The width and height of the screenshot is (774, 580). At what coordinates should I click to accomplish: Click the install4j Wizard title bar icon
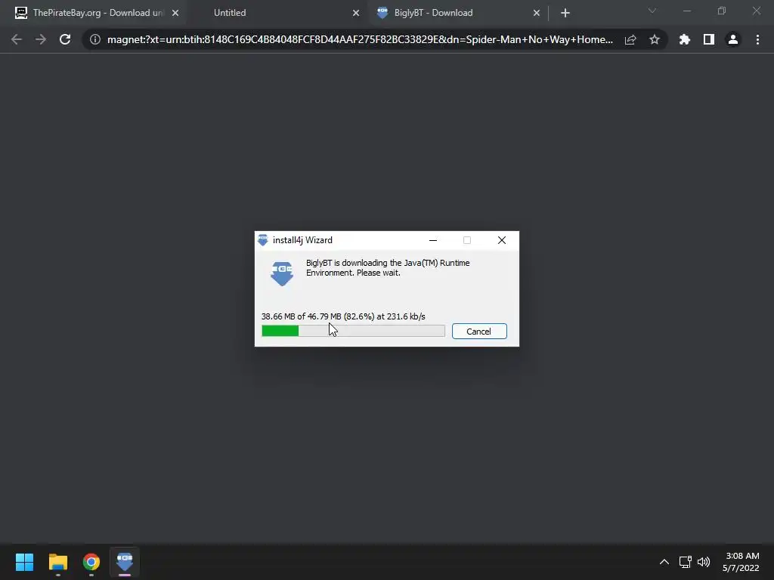pos(263,240)
